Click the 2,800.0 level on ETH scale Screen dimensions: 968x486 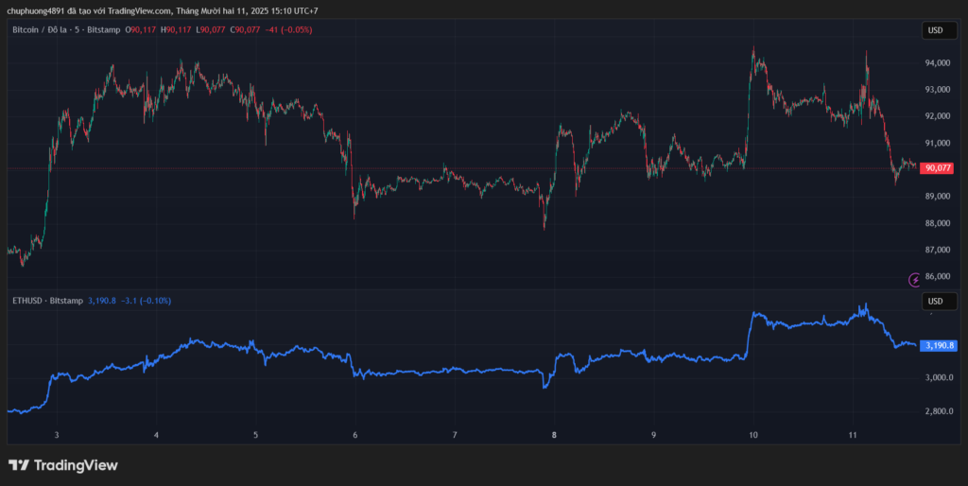[x=939, y=411]
